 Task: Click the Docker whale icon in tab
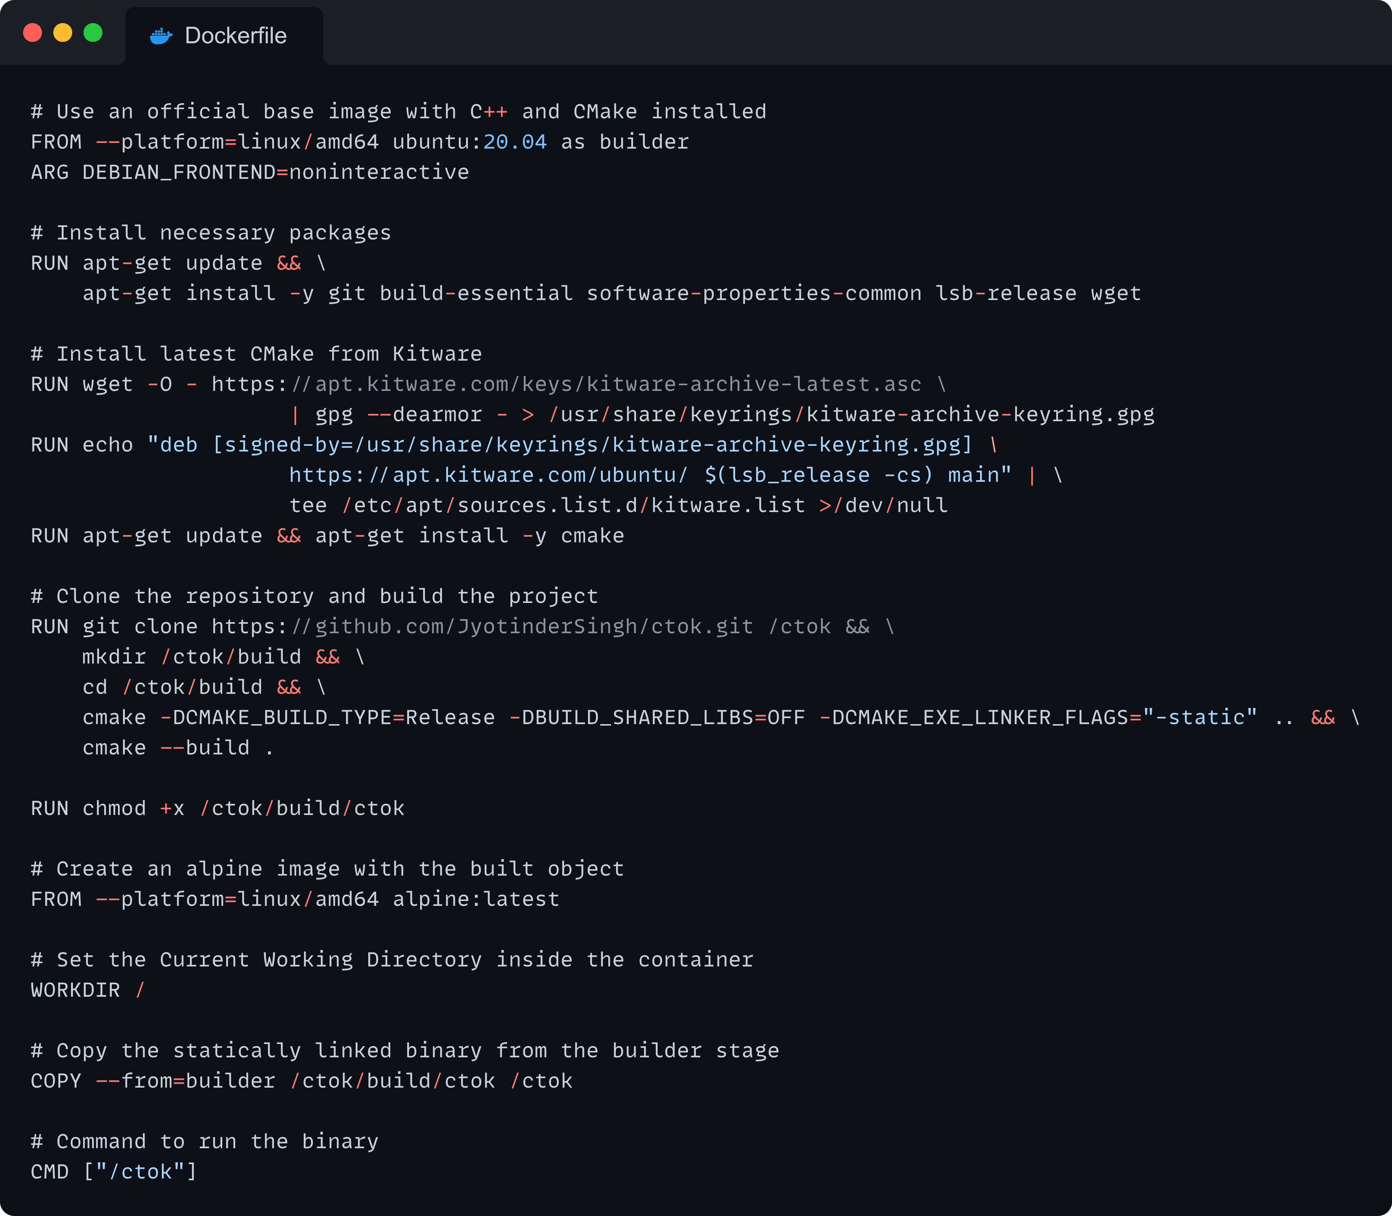tap(161, 35)
